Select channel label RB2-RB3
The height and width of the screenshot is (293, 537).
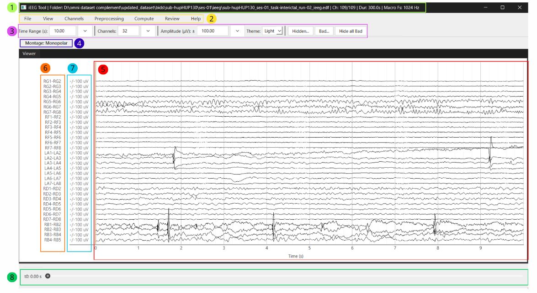(x=53, y=230)
